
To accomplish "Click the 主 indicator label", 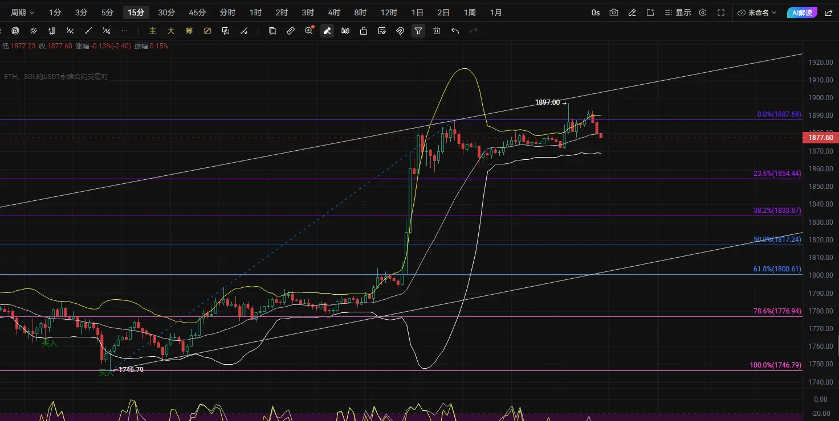I will [153, 31].
